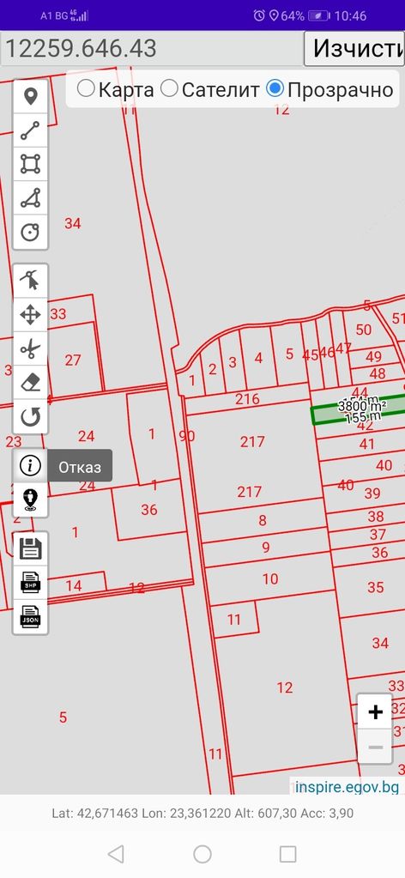Tap the Изчисти clear button
The height and width of the screenshot is (878, 405).
[354, 49]
